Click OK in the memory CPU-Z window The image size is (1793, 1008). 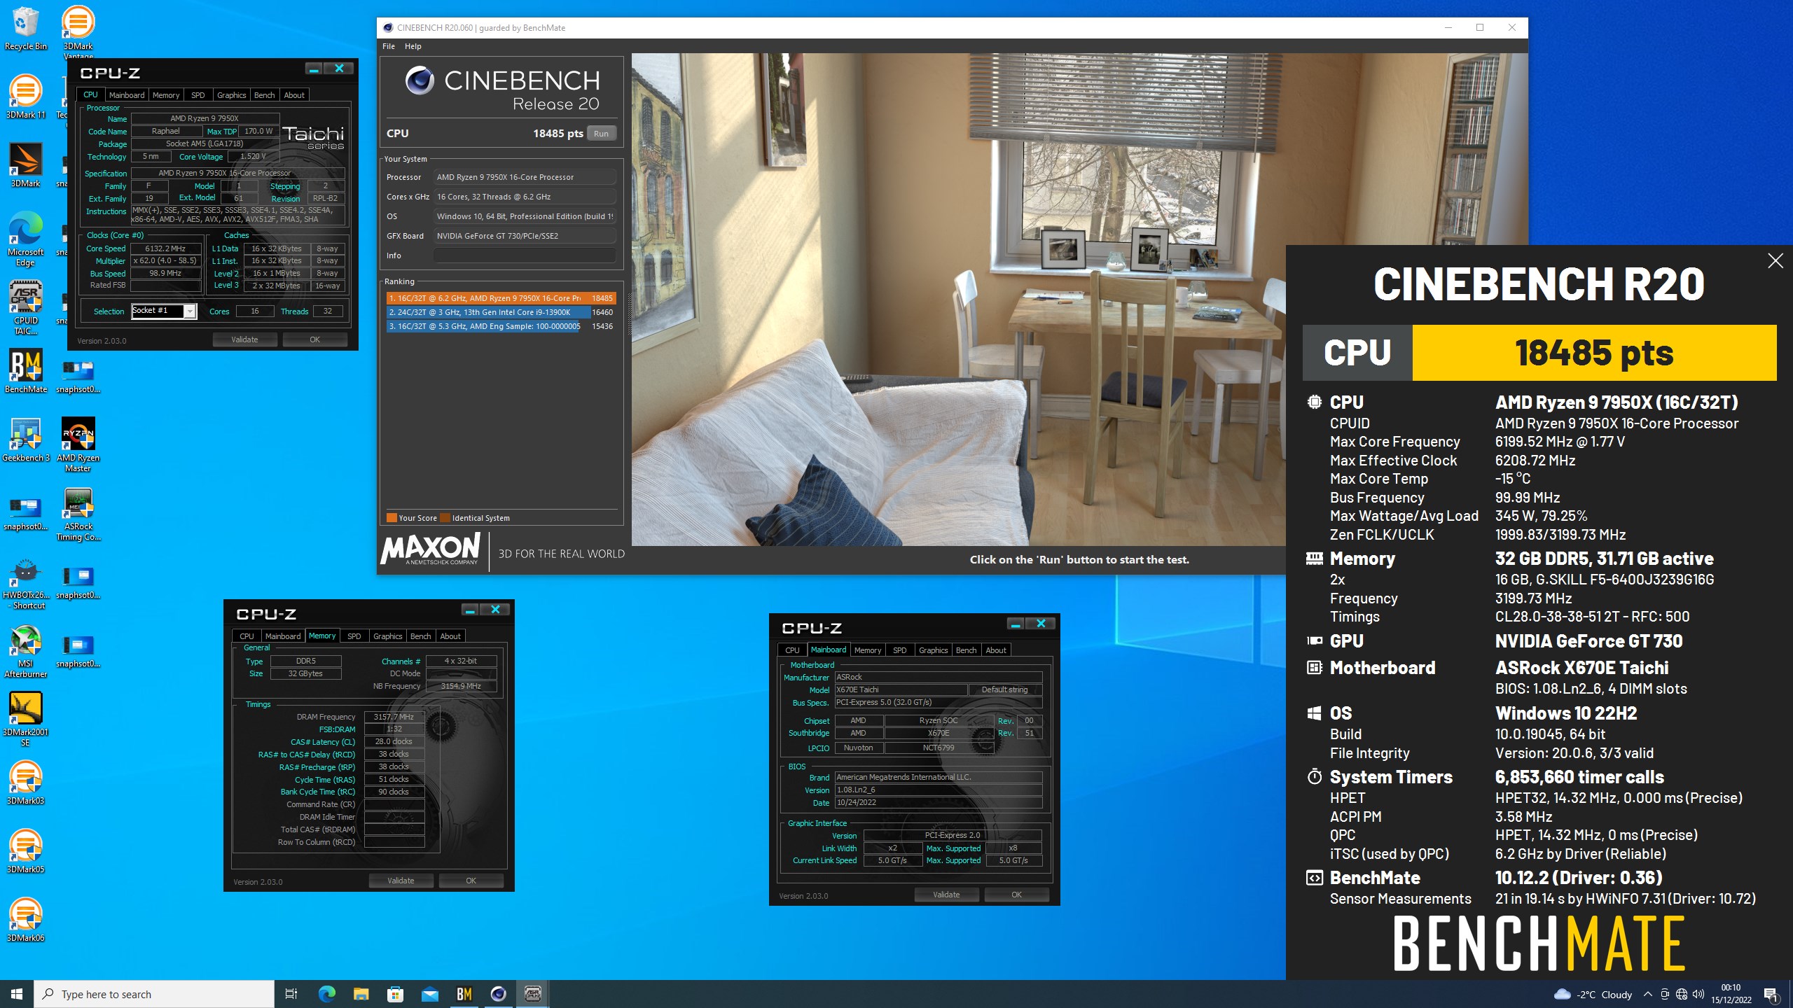471,881
